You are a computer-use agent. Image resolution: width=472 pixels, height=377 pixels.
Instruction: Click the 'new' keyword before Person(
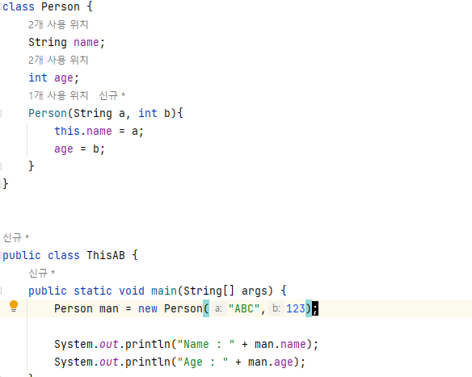click(x=147, y=308)
